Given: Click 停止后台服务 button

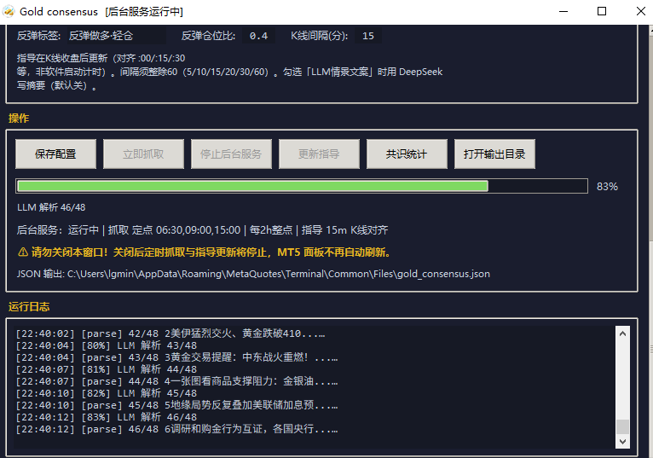Looking at the screenshot, I should [231, 154].
